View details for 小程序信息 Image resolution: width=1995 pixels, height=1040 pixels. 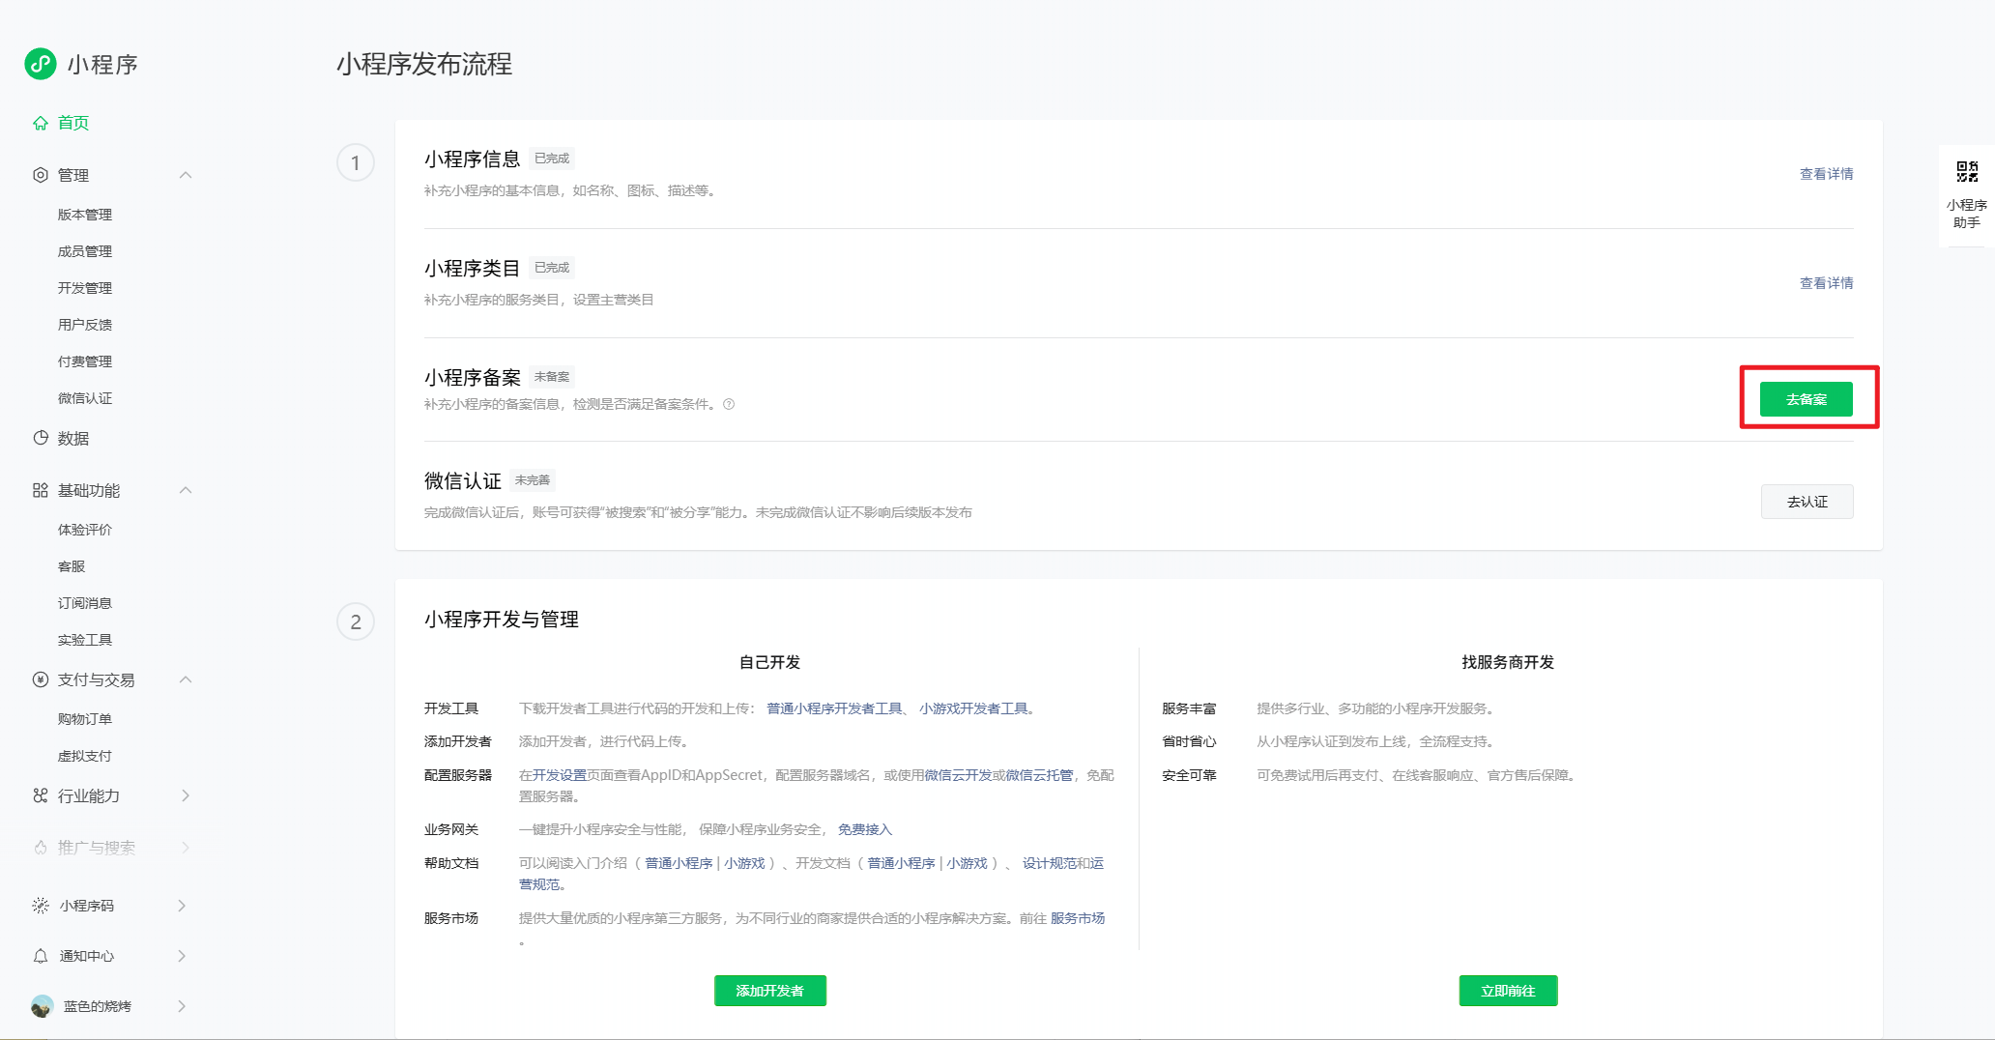(1826, 174)
